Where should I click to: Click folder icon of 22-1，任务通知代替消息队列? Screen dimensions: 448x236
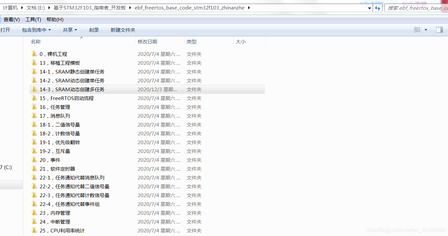pos(34,177)
